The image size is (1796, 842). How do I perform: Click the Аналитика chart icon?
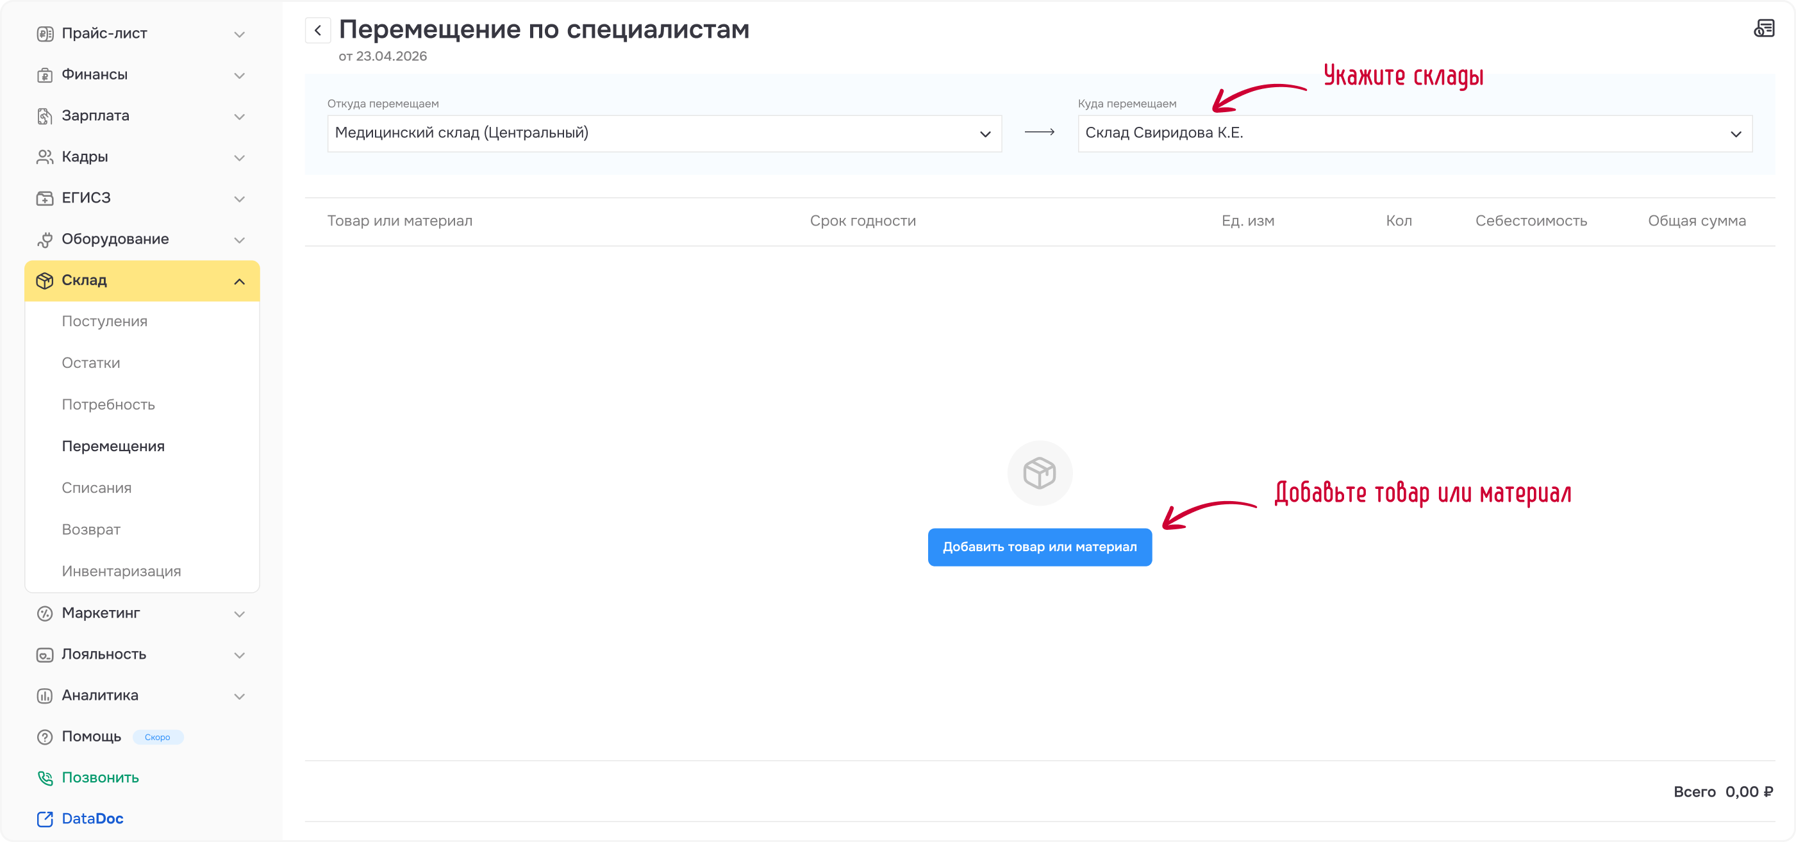click(x=45, y=696)
